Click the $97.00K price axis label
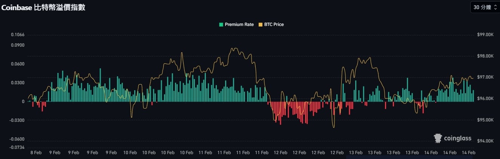 coord(485,77)
